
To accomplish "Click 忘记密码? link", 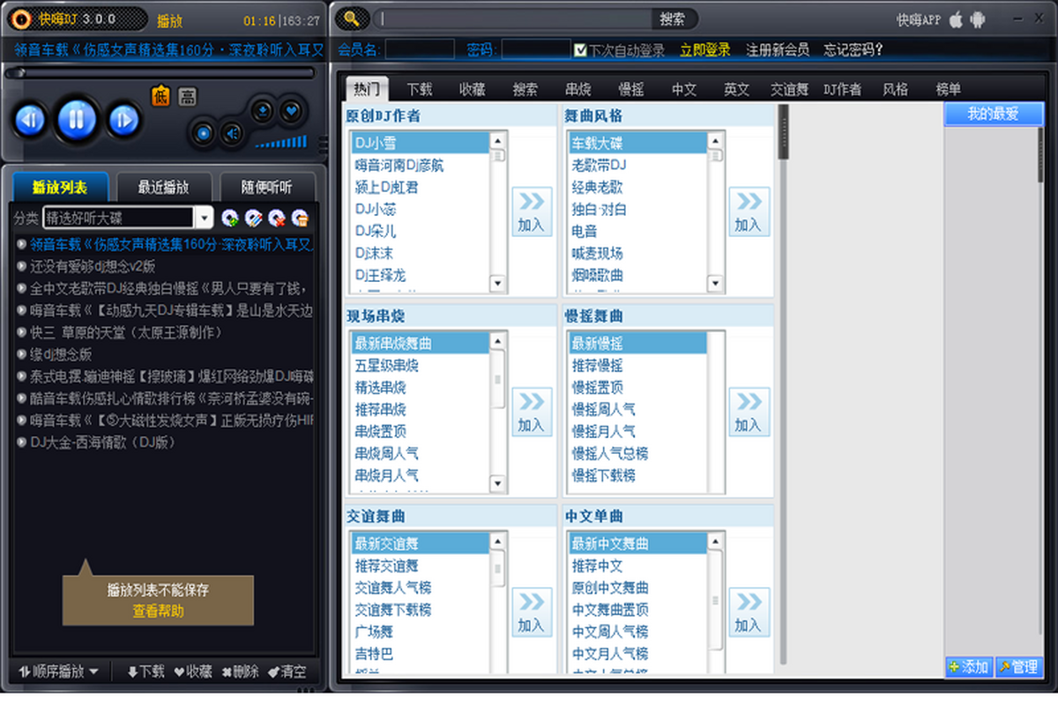I will click(853, 50).
